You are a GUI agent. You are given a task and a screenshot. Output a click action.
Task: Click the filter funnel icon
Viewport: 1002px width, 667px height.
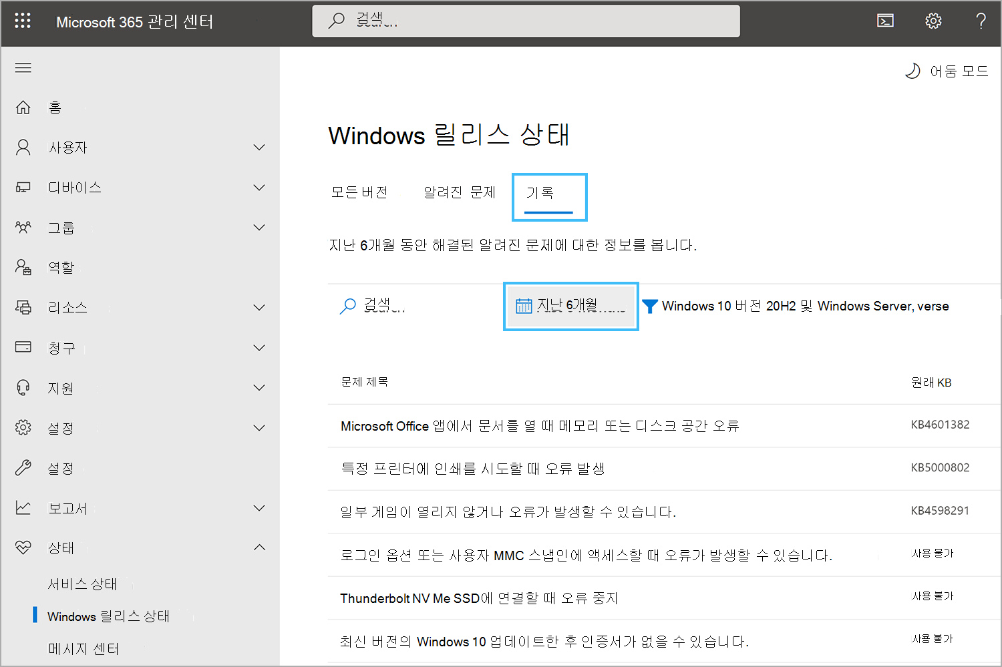(649, 306)
